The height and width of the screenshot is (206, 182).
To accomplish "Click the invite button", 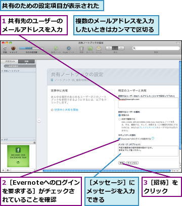I will click(121, 163).
